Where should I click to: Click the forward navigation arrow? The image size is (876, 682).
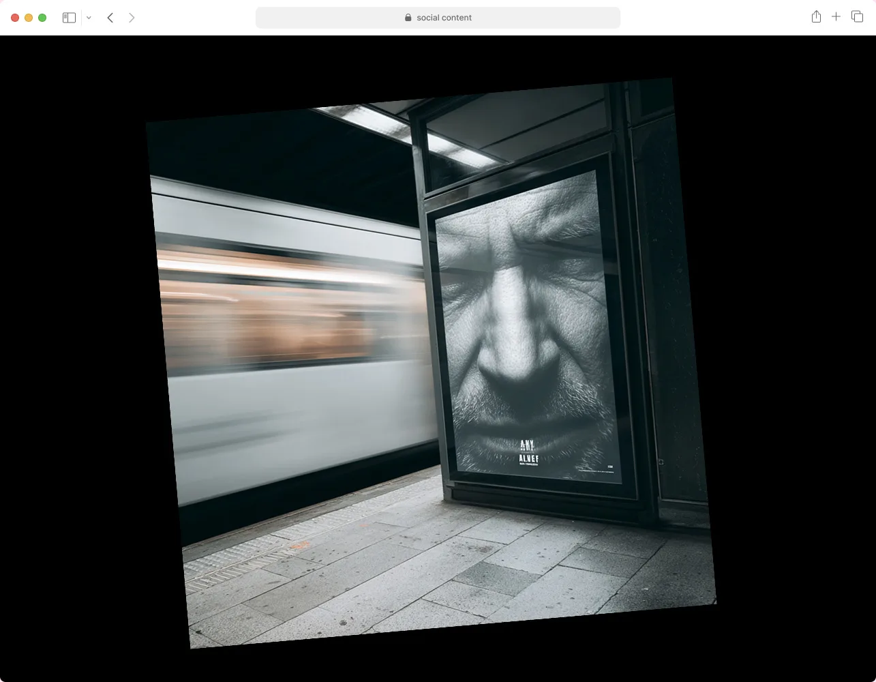132,18
